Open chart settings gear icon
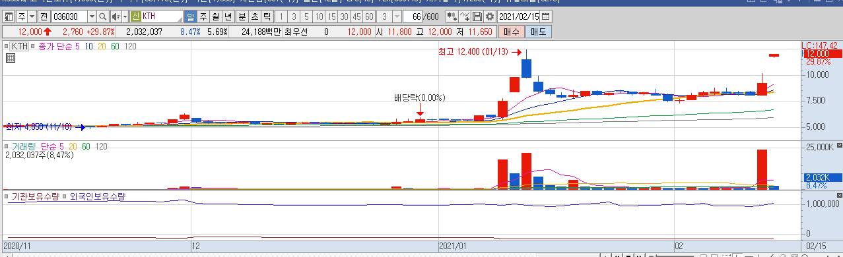Image resolution: width=843 pixels, height=257 pixels. [x=489, y=16]
